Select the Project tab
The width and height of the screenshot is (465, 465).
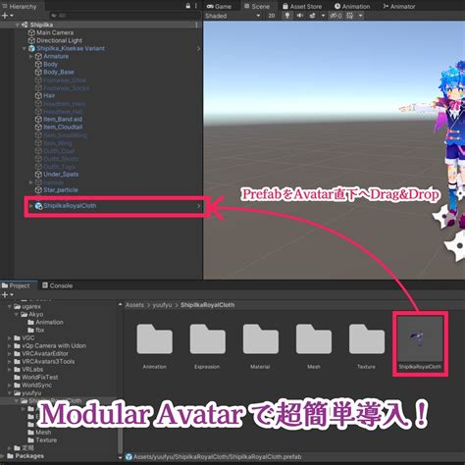point(16,285)
